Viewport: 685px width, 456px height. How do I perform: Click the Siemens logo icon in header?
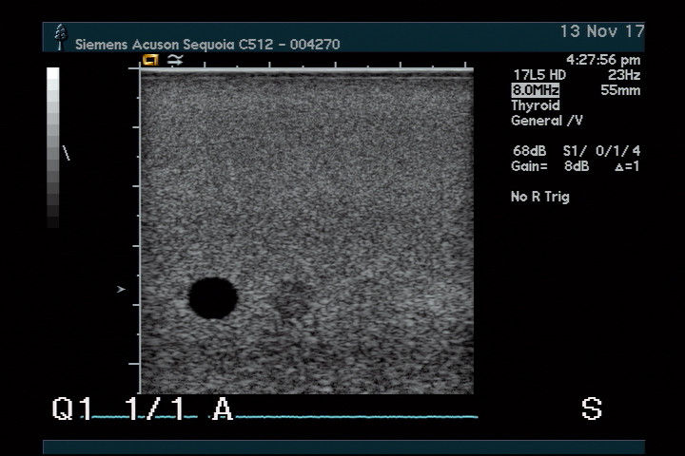coord(62,37)
